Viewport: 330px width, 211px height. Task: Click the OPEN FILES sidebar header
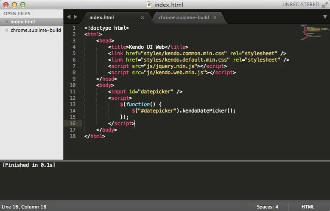coord(17,14)
